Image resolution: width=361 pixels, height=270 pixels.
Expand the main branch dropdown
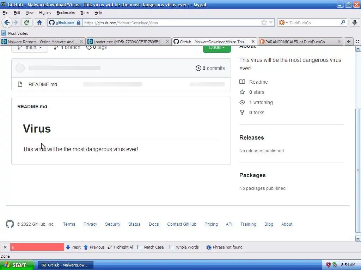click(x=30, y=48)
